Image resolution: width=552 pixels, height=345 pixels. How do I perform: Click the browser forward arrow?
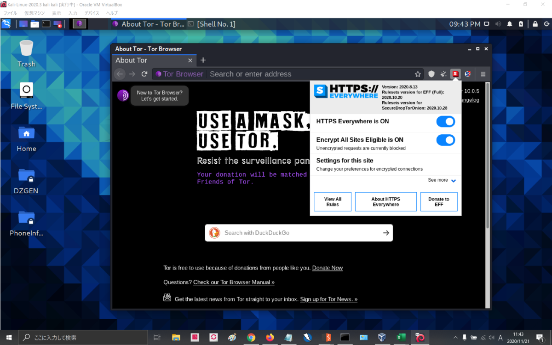click(x=132, y=74)
